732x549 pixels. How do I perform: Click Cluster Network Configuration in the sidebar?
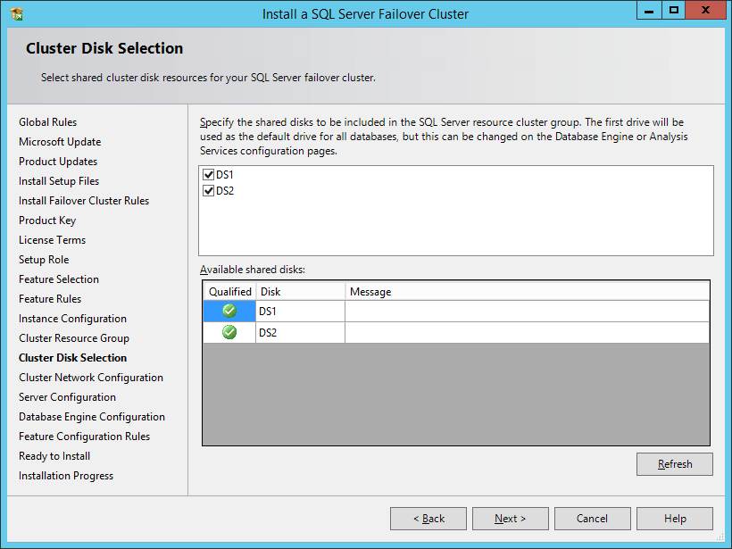[91, 378]
